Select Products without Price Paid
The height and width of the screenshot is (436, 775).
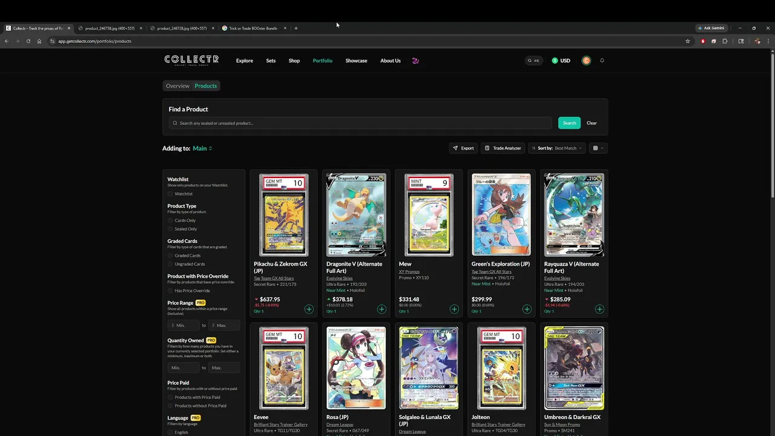point(170,406)
